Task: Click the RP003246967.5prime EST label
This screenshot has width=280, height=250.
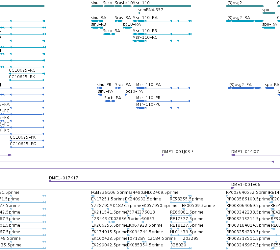Action: tap(248, 245)
